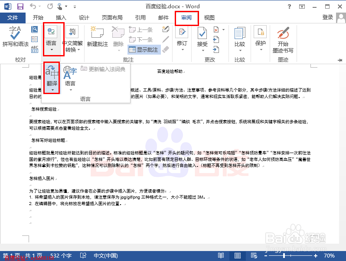
Task: Click the touch mode hand icon
Action: pyautogui.click(x=59, y=7)
